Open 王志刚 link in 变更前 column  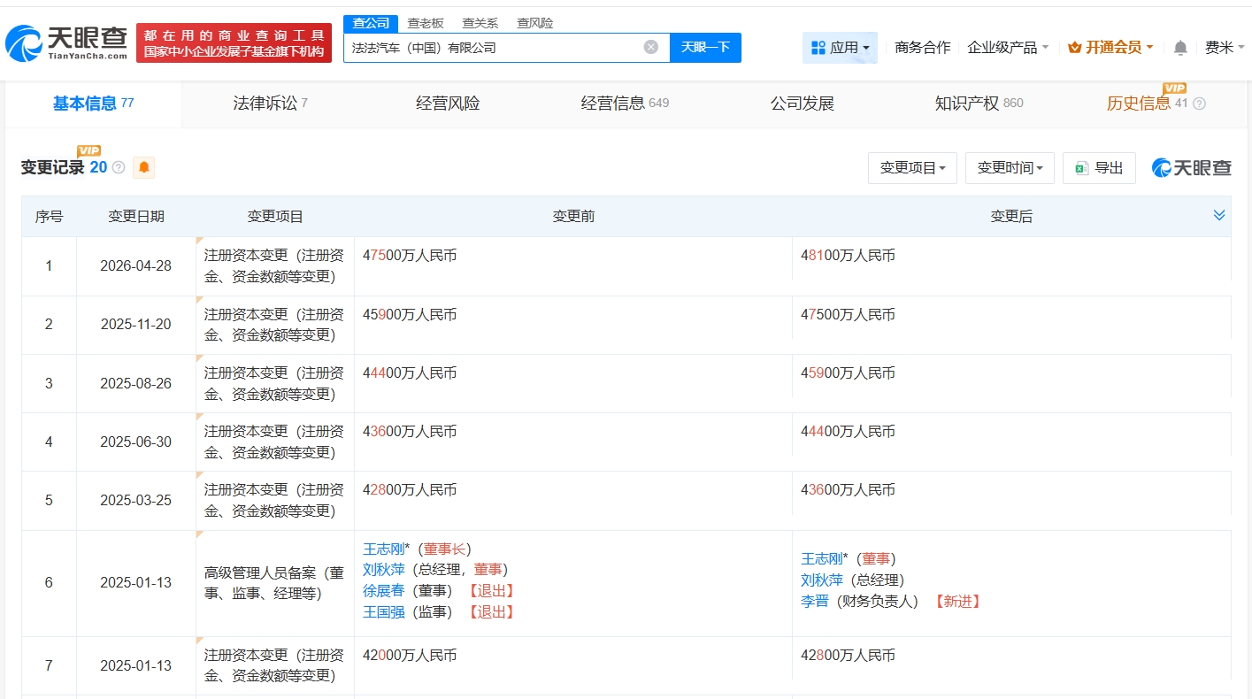[383, 549]
